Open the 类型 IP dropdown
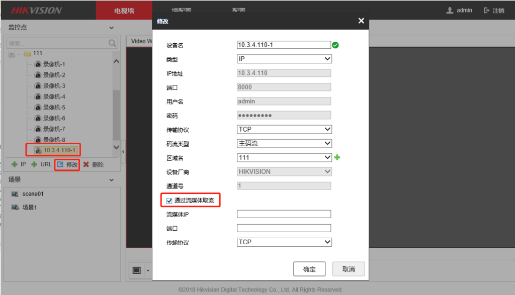 (284, 58)
